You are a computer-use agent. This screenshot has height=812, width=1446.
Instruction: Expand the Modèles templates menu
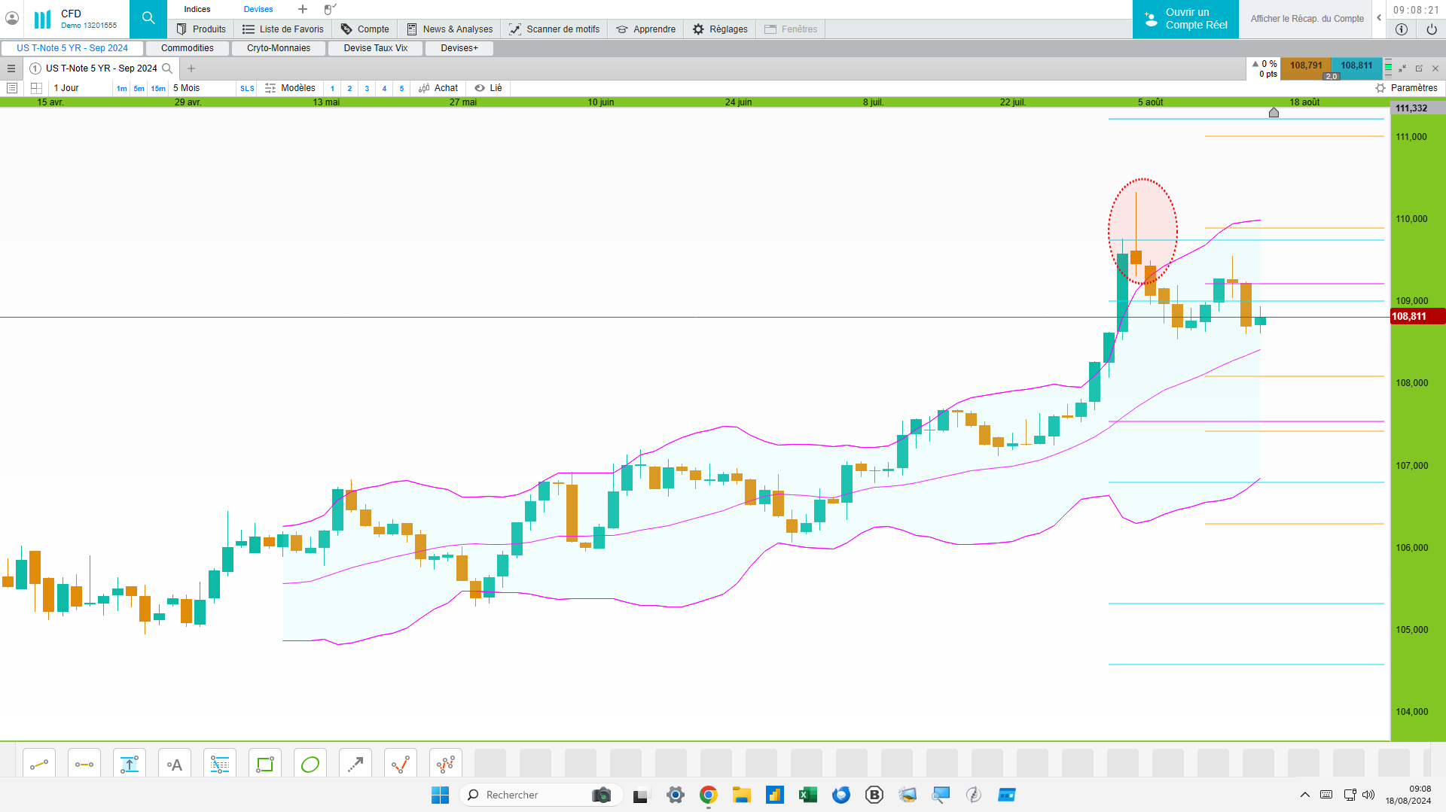click(x=291, y=88)
